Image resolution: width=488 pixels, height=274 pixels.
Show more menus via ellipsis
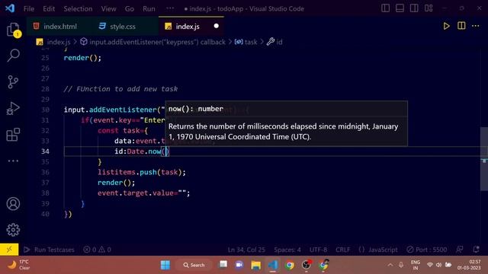coord(170,8)
